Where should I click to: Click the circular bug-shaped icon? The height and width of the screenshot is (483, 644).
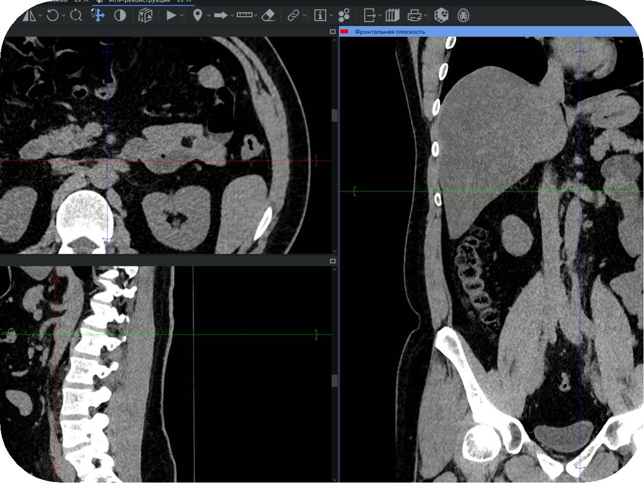[x=464, y=16]
